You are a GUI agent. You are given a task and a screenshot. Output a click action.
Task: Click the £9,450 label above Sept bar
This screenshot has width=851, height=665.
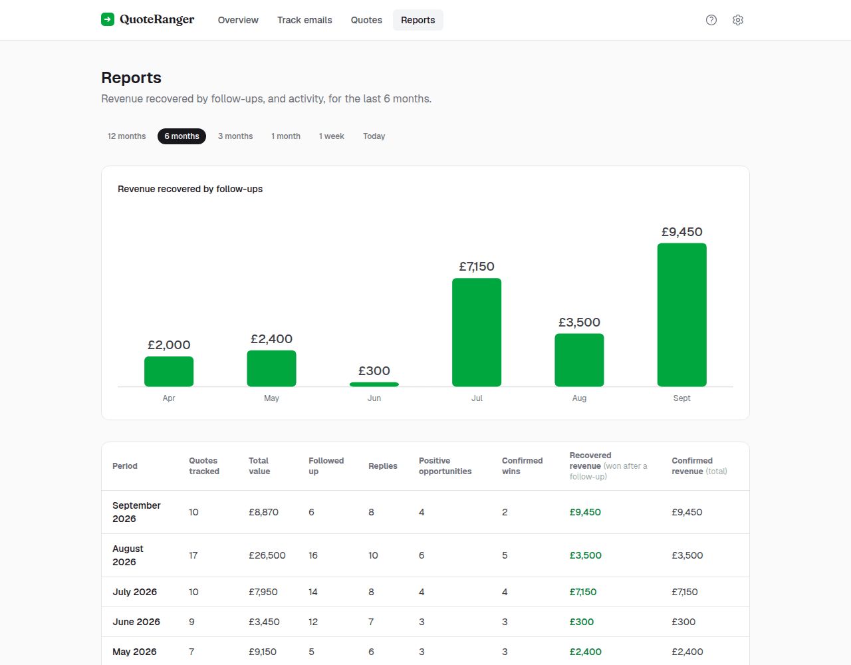click(x=682, y=232)
